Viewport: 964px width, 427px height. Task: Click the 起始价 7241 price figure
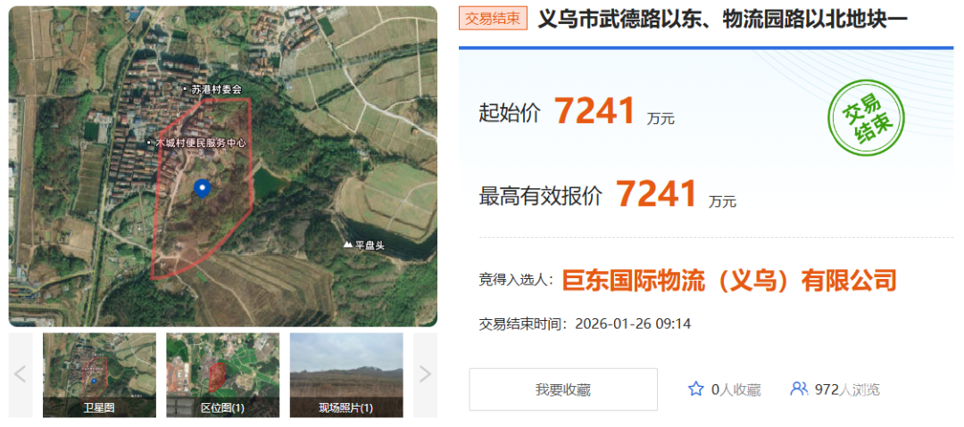594,111
